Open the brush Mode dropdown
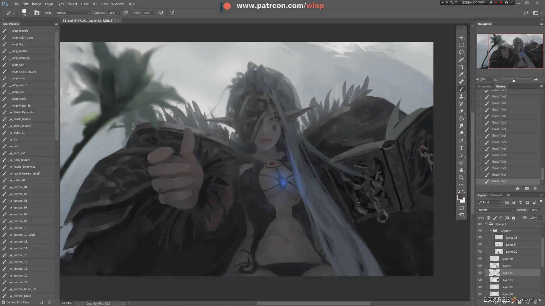The height and width of the screenshot is (306, 545). pyautogui.click(x=73, y=13)
